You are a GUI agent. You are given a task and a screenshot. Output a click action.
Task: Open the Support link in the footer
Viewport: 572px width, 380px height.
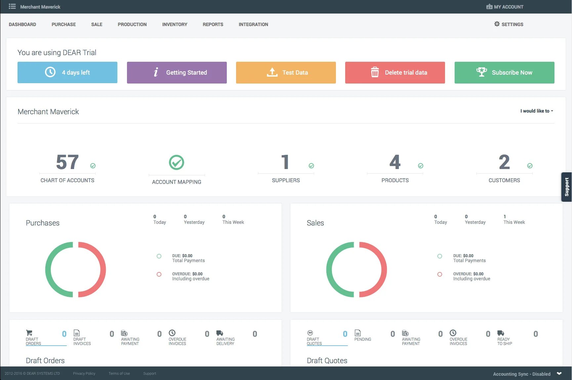[x=149, y=373]
